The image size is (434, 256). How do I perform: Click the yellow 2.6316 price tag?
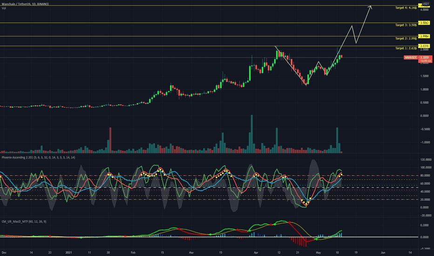coord(424,46)
